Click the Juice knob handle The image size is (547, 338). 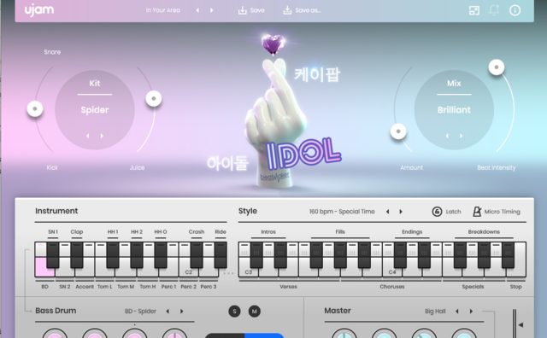[x=154, y=99]
